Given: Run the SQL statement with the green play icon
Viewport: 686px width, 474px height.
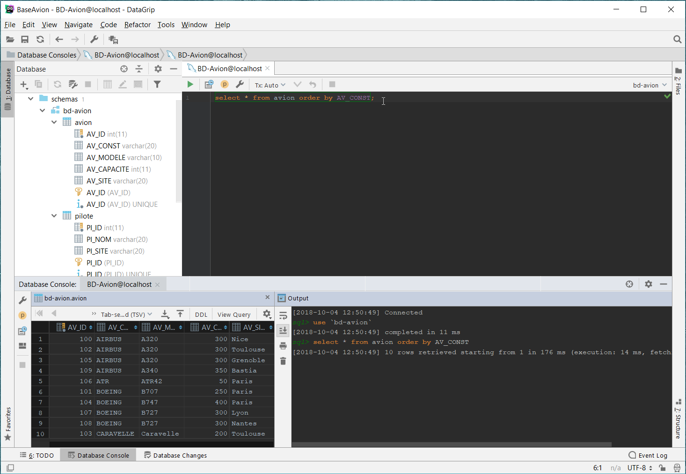Looking at the screenshot, I should 190,84.
